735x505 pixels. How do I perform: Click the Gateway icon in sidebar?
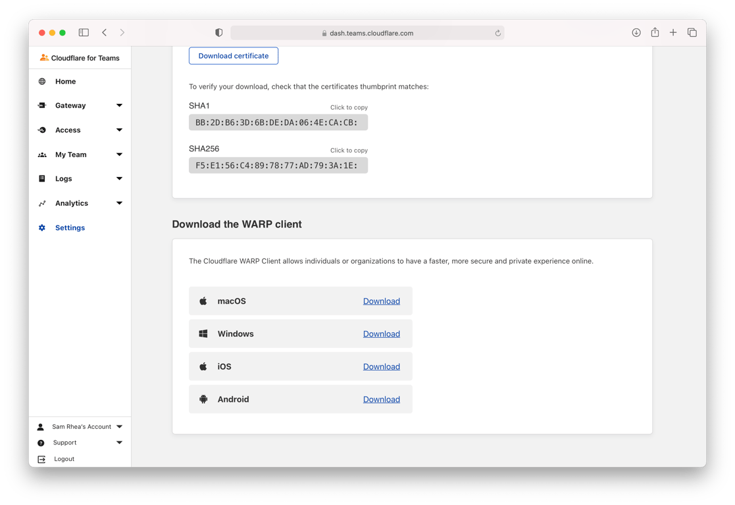(x=42, y=105)
